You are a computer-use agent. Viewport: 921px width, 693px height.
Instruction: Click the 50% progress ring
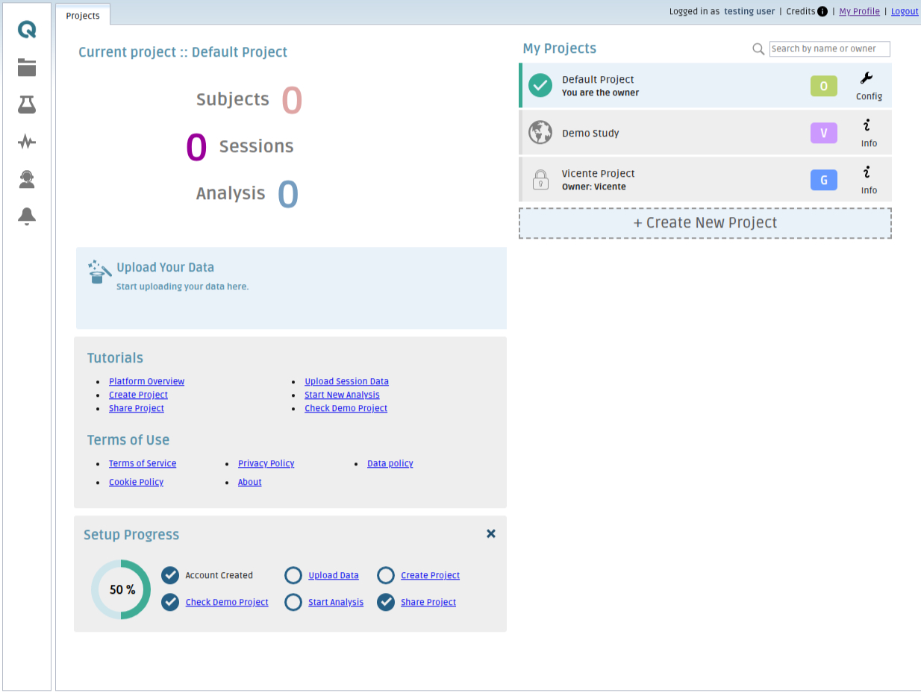pyautogui.click(x=121, y=589)
